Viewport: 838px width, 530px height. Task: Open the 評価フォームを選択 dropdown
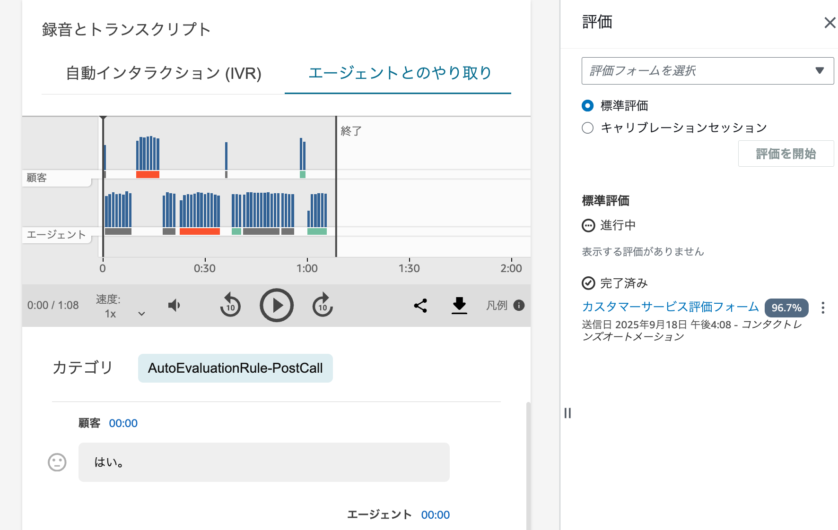(707, 71)
